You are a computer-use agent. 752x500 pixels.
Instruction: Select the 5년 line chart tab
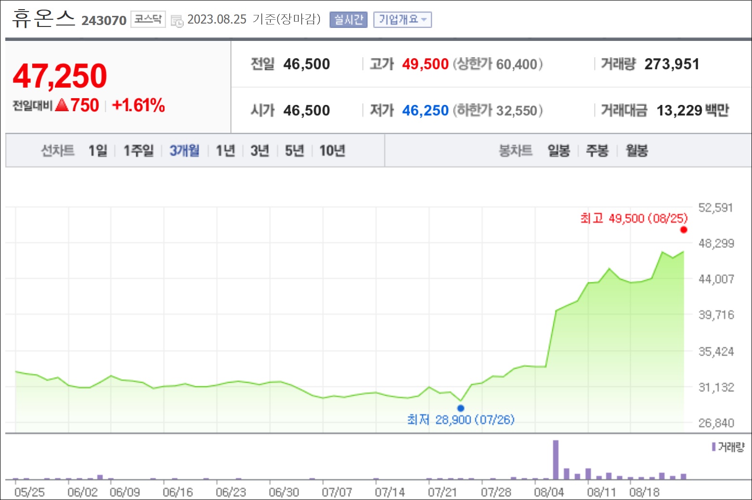[294, 151]
